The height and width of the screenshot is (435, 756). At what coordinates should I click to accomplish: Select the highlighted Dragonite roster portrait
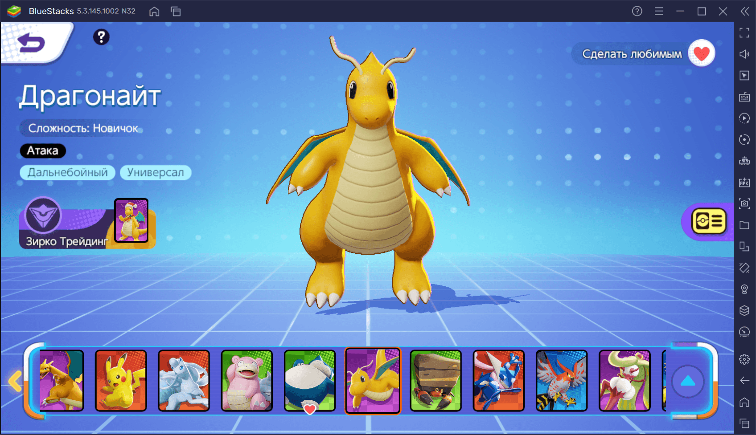373,381
